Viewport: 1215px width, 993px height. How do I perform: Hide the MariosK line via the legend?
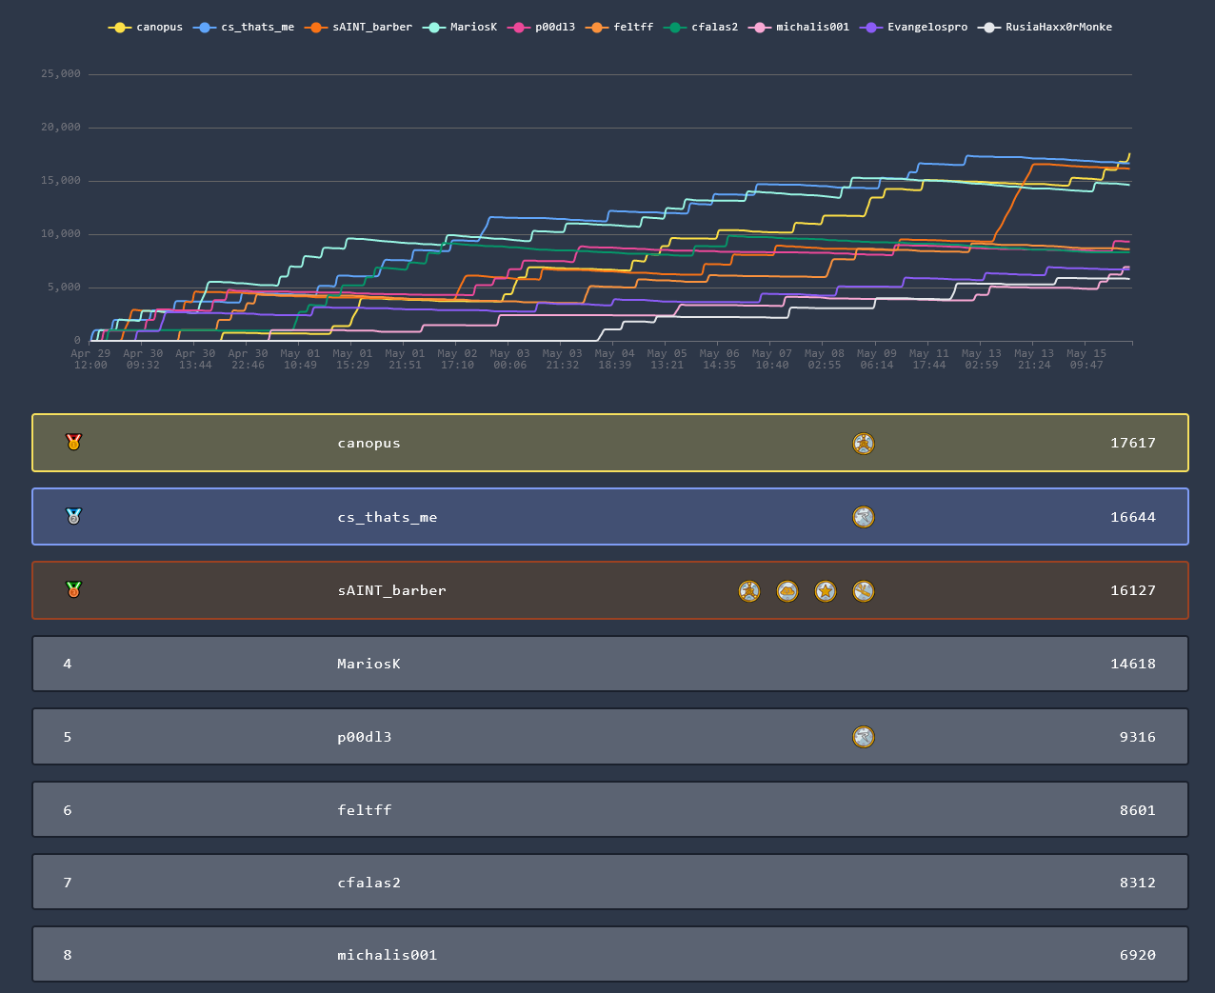[x=463, y=28]
